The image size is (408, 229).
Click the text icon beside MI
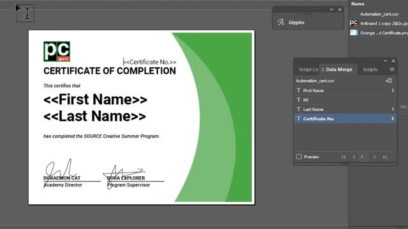click(x=298, y=100)
